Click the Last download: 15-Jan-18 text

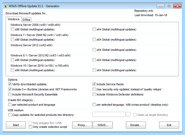(x=151, y=15)
